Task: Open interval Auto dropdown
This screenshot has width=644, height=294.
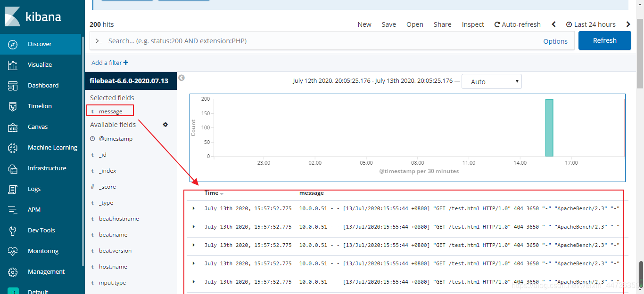Action: [492, 81]
